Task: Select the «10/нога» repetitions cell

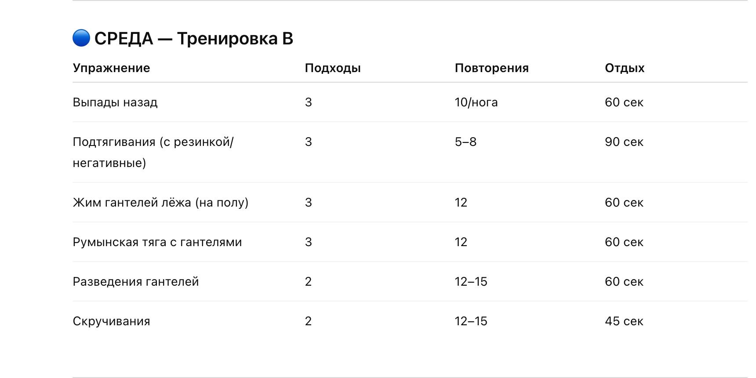Action: click(476, 102)
